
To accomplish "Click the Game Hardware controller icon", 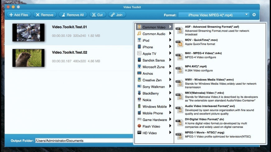I will tap(139, 119).
